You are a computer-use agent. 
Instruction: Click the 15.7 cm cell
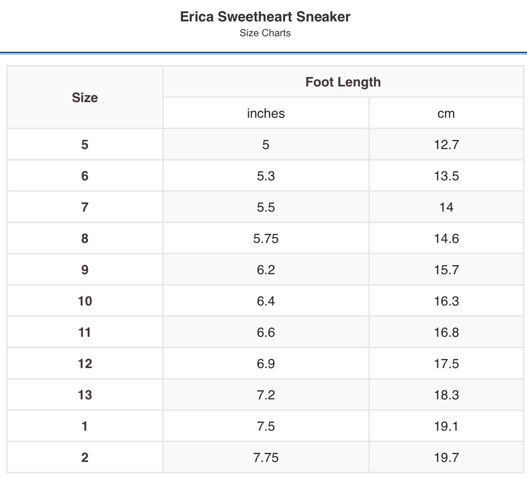point(446,270)
